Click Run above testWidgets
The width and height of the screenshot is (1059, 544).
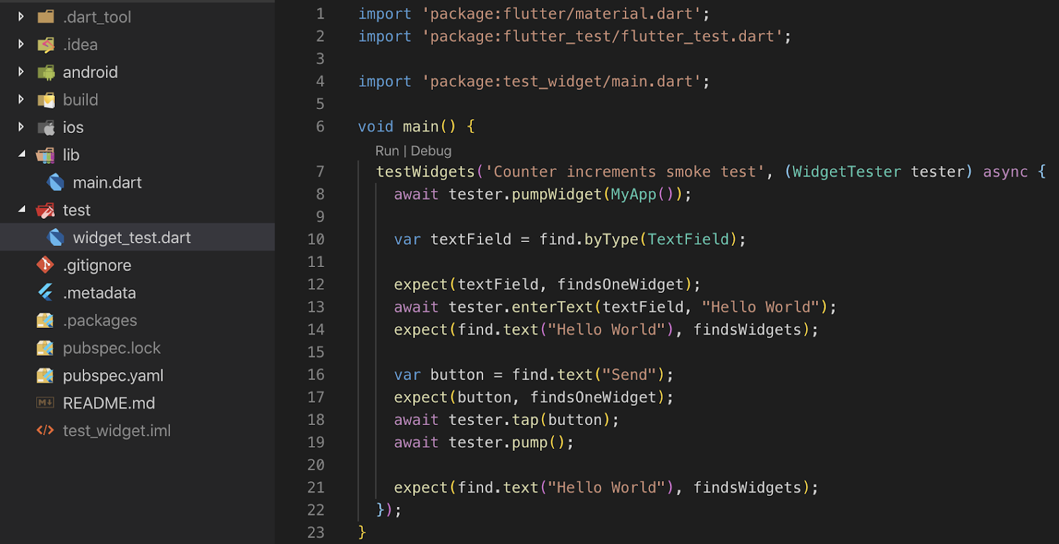point(387,151)
